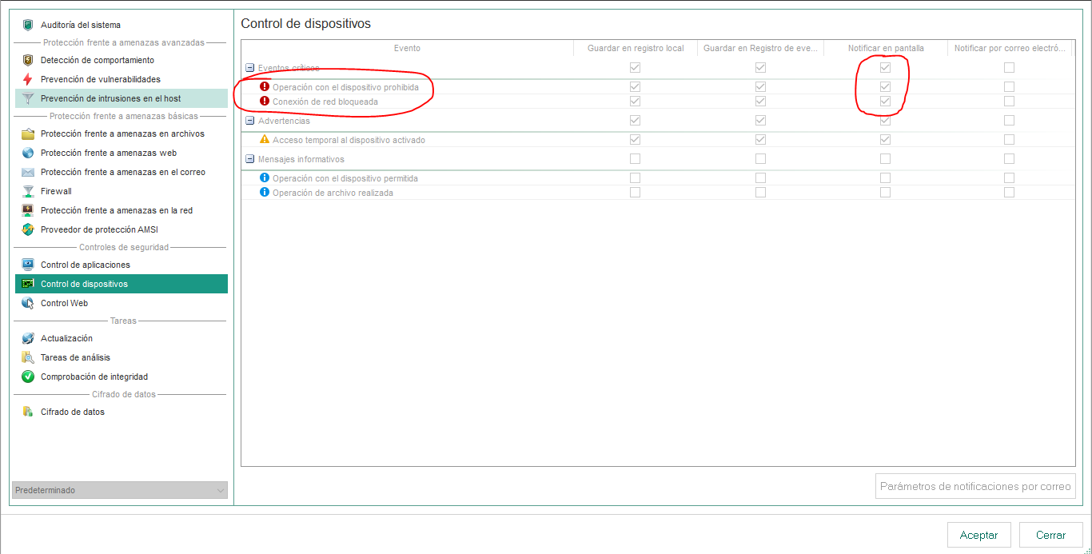Toggle local log for Acceso temporal al dispositivo
The height and width of the screenshot is (554, 1092).
[x=635, y=140]
